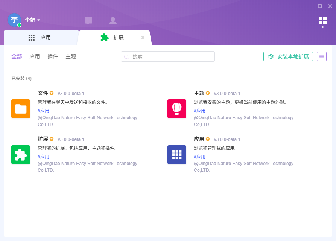Click the 安装本地扩展 button
Image resolution: width=336 pixels, height=241 pixels.
coord(288,56)
